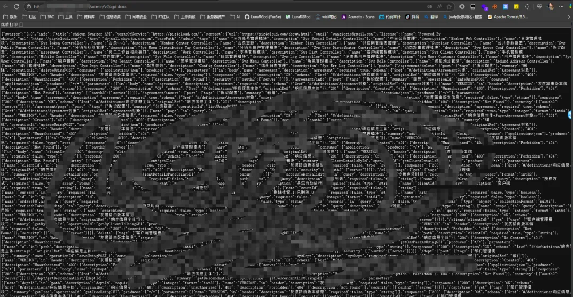This screenshot has height=297, width=573.
Task: Open the 代码审计 bookmark
Action: click(x=389, y=17)
